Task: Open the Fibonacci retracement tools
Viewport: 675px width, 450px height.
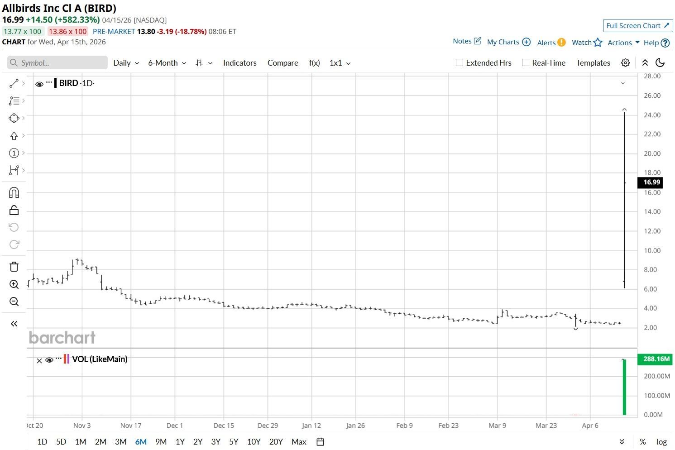Action: pos(14,101)
